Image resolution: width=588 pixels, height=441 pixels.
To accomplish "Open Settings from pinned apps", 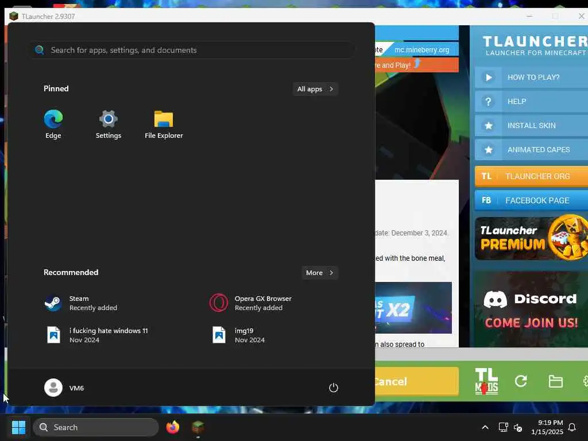I will point(109,124).
